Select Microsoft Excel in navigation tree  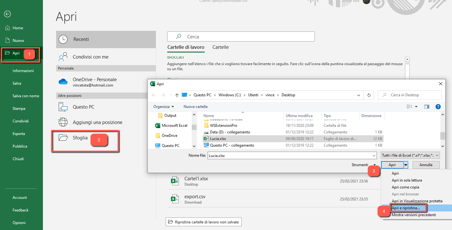171,126
